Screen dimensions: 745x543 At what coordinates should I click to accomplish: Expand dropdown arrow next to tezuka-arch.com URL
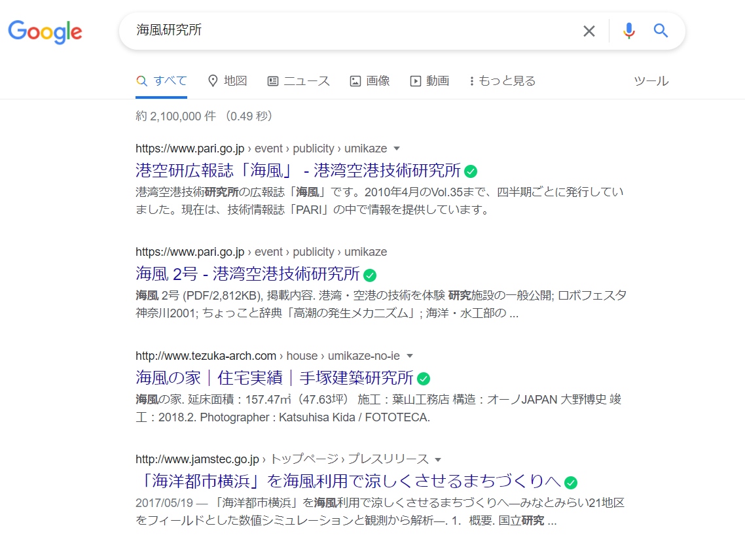[x=410, y=356]
